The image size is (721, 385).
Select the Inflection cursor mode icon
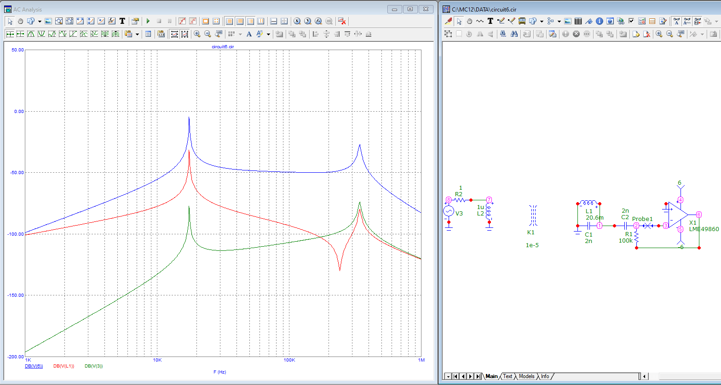tap(73, 34)
